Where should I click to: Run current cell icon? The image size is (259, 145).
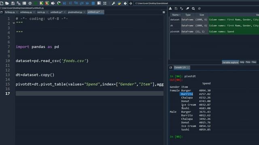click(x=41, y=3)
